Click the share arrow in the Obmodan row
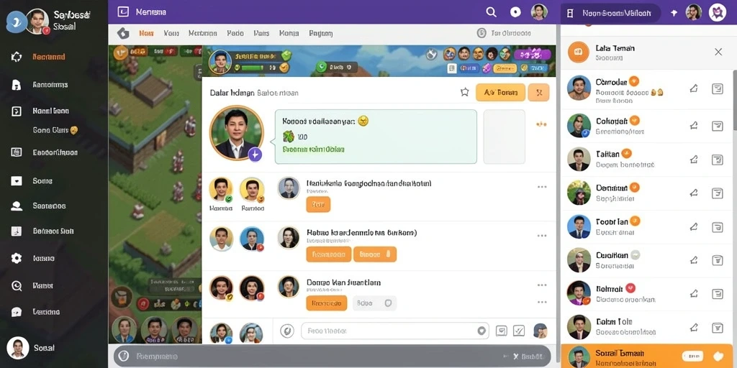Screen dimensions: 737x368 (693, 88)
